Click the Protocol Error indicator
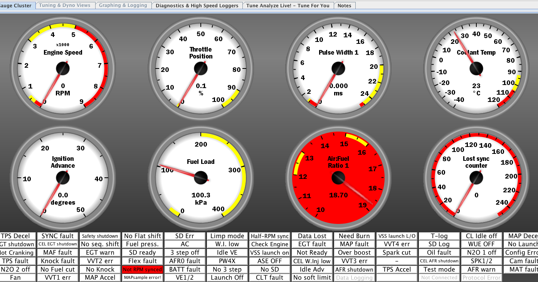538x282 pixels. pos(481,278)
